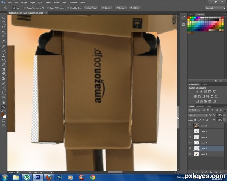This screenshot has height=181, width=227.
Task: Select the Crop tool
Action: coord(3,37)
